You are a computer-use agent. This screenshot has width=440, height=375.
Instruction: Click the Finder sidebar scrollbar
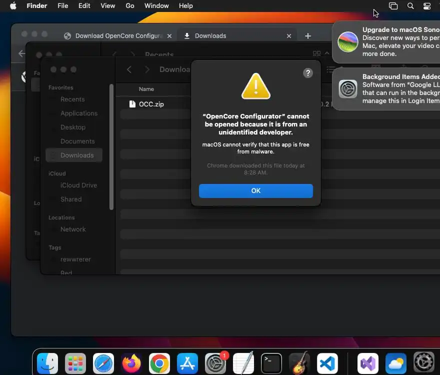pyautogui.click(x=111, y=147)
